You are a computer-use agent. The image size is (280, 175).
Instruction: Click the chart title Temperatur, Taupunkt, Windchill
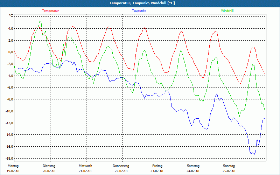(142, 3)
